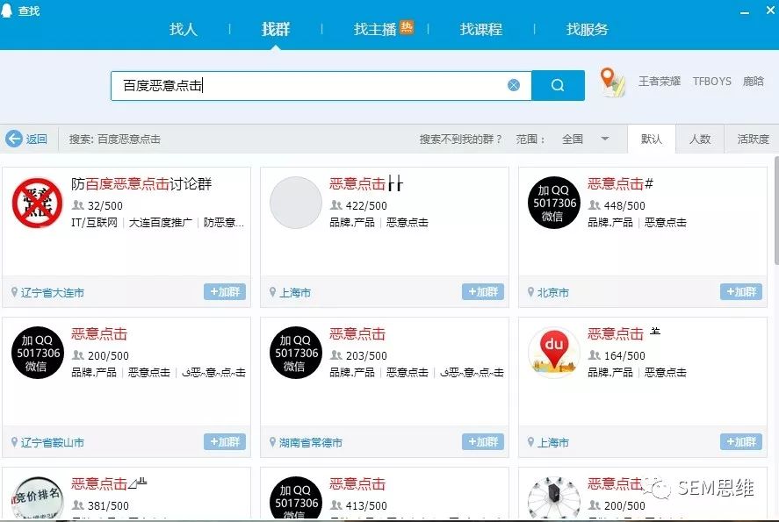Select the 找课程 tab
Image resolution: width=779 pixels, height=522 pixels.
[x=481, y=29]
